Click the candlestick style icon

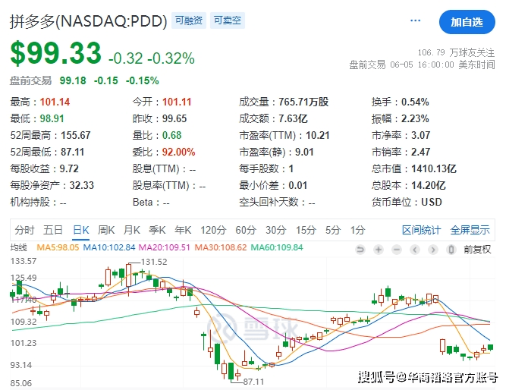coord(451,250)
